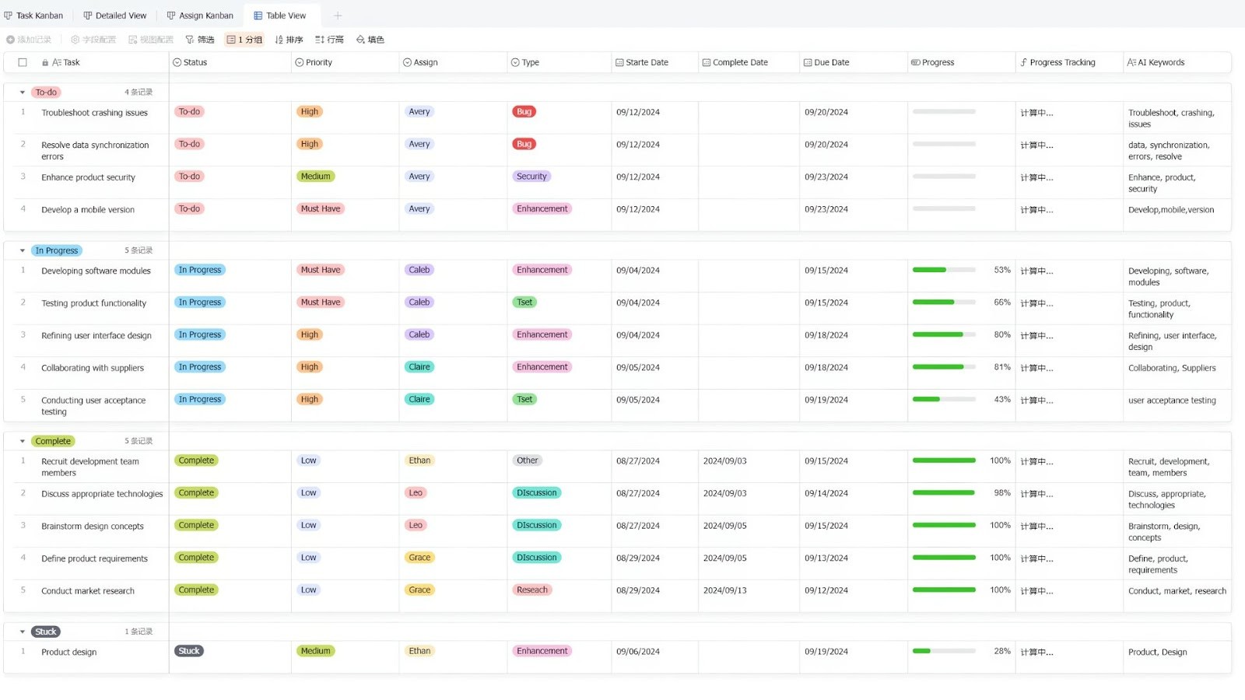Viewport: 1245px width, 700px height.
Task: Open 视图配置 (view configuration)
Action: click(149, 39)
